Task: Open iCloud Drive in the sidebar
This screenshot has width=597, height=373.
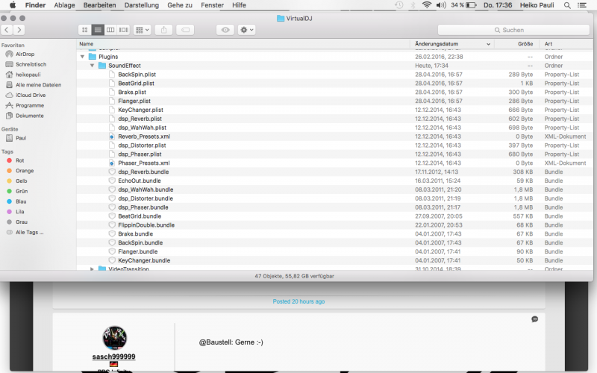Action: coord(31,95)
